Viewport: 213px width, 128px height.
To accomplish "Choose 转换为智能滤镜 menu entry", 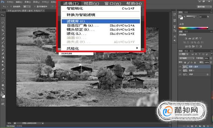I will [101, 15].
